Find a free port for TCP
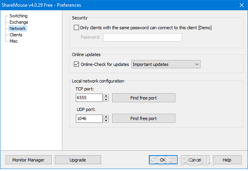The width and height of the screenshot is (248, 171). [144, 98]
